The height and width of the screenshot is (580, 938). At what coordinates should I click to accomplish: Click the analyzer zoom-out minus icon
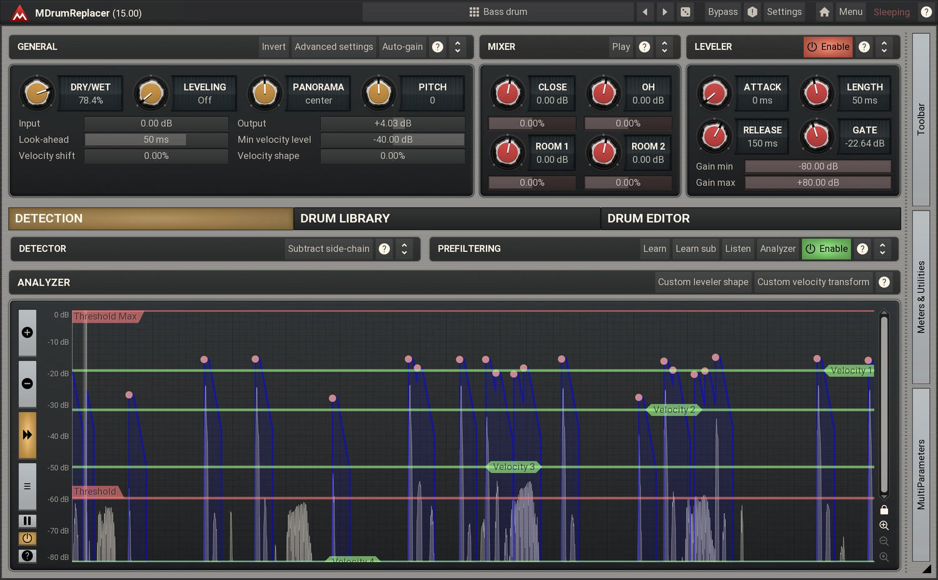pos(28,384)
